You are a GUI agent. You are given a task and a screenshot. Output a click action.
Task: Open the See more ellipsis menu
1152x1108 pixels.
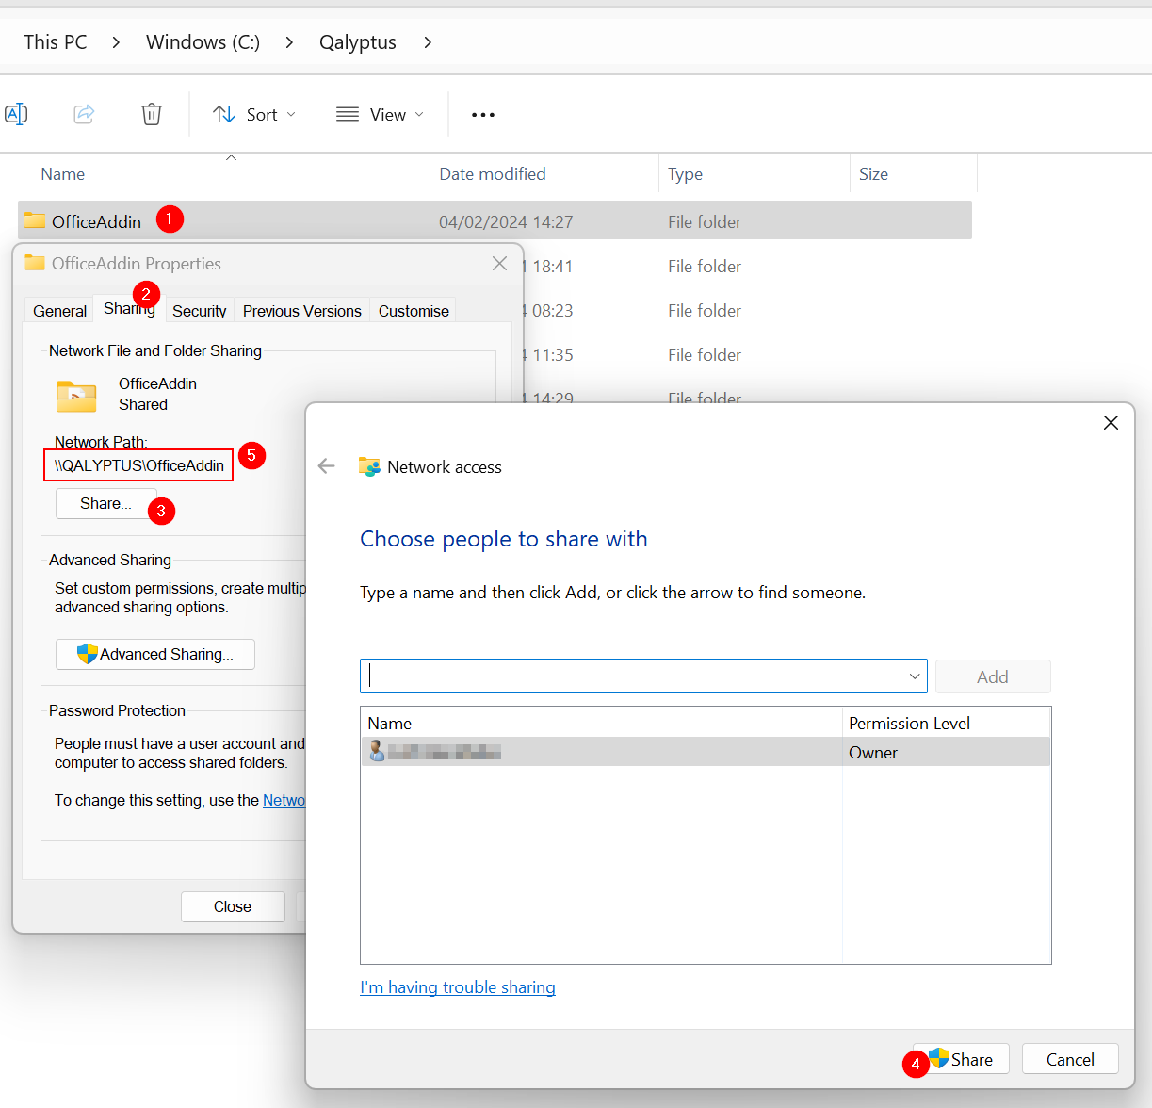[482, 114]
